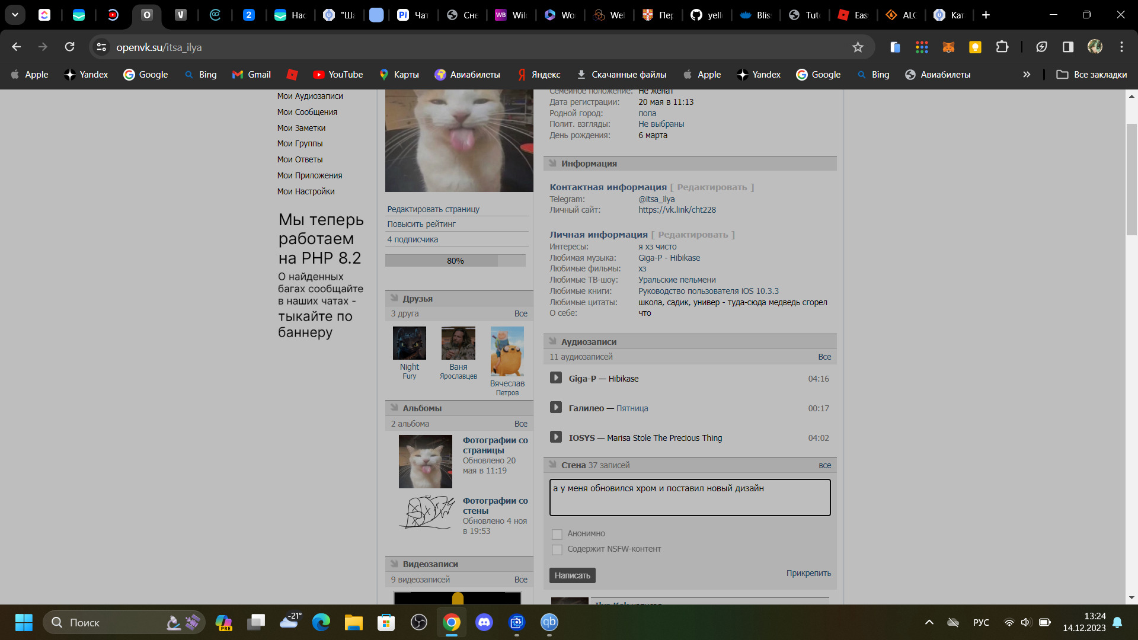This screenshot has width=1138, height=640.
Task: Click the 80% profile progress bar
Action: tap(455, 261)
